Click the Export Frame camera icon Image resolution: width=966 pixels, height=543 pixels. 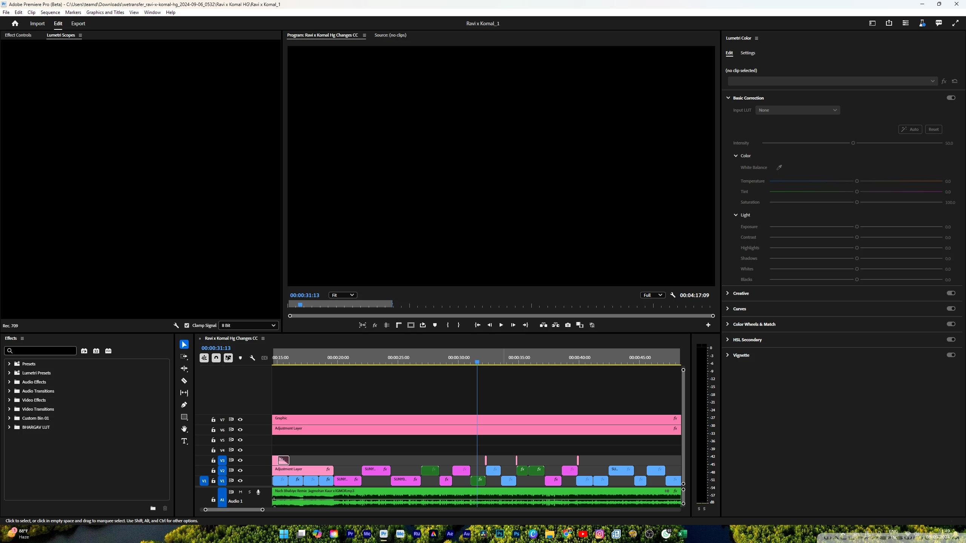click(568, 325)
